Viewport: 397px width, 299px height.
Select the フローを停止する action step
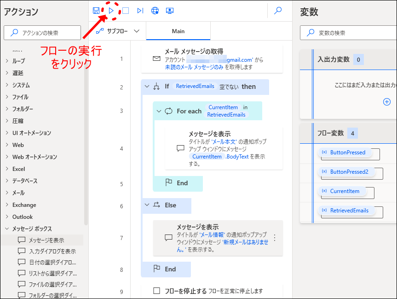212,291
